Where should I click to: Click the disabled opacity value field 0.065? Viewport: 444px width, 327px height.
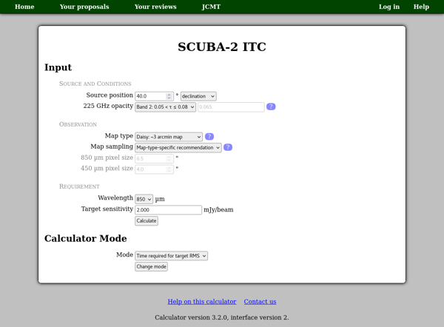231,107
